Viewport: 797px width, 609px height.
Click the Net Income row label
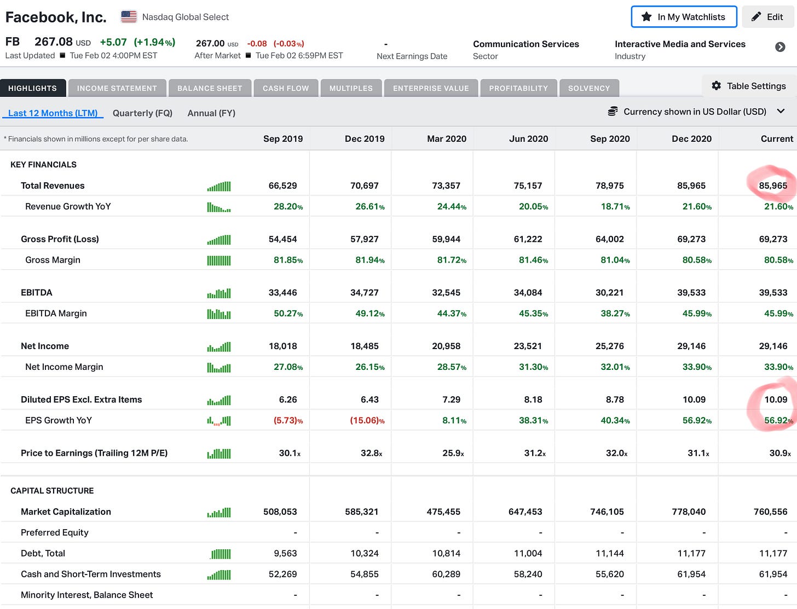point(45,346)
